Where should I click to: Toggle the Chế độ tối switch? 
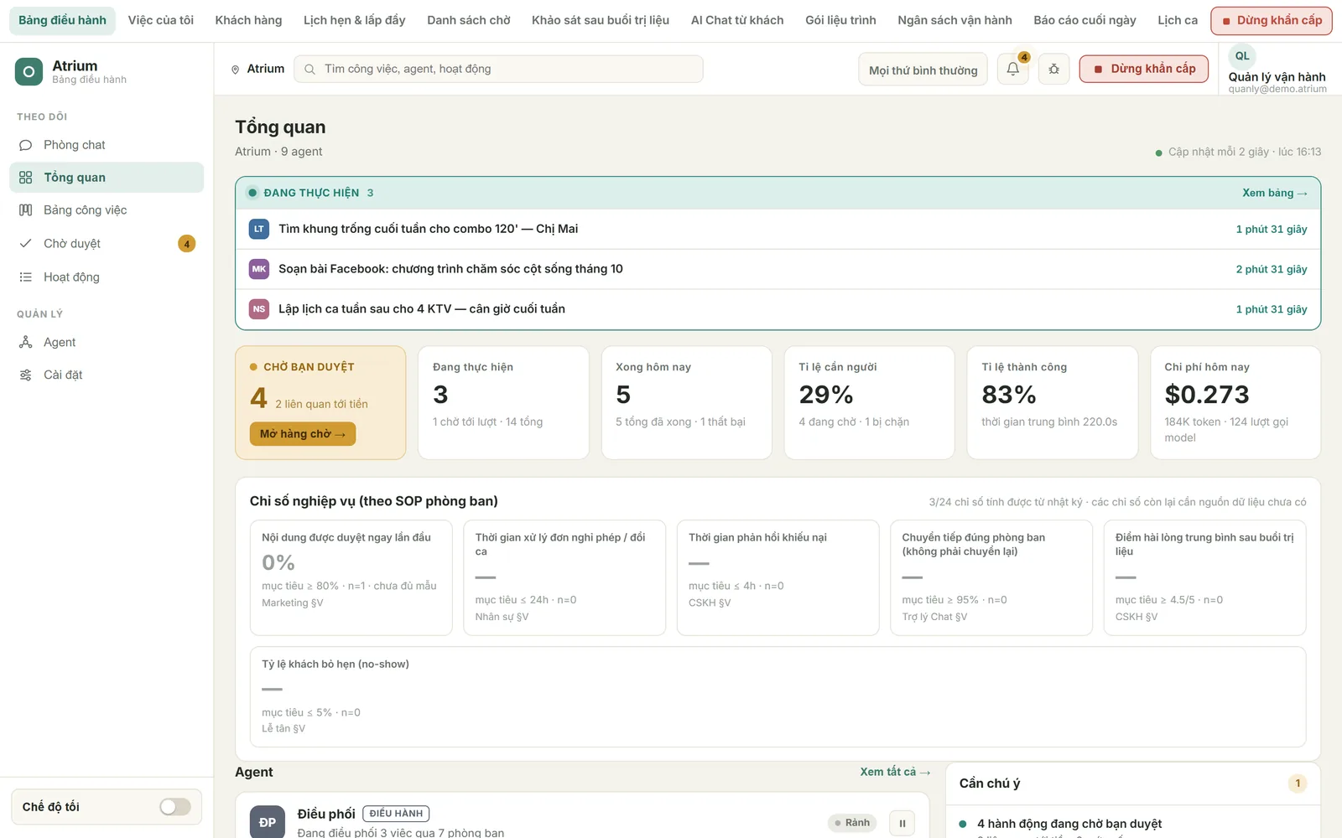coord(175,806)
